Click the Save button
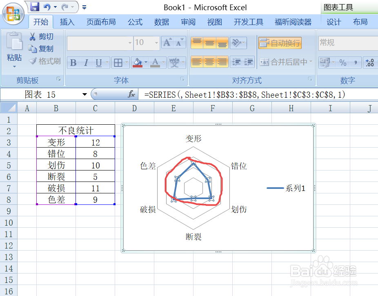This screenshot has width=378, height=296. pos(34,7)
